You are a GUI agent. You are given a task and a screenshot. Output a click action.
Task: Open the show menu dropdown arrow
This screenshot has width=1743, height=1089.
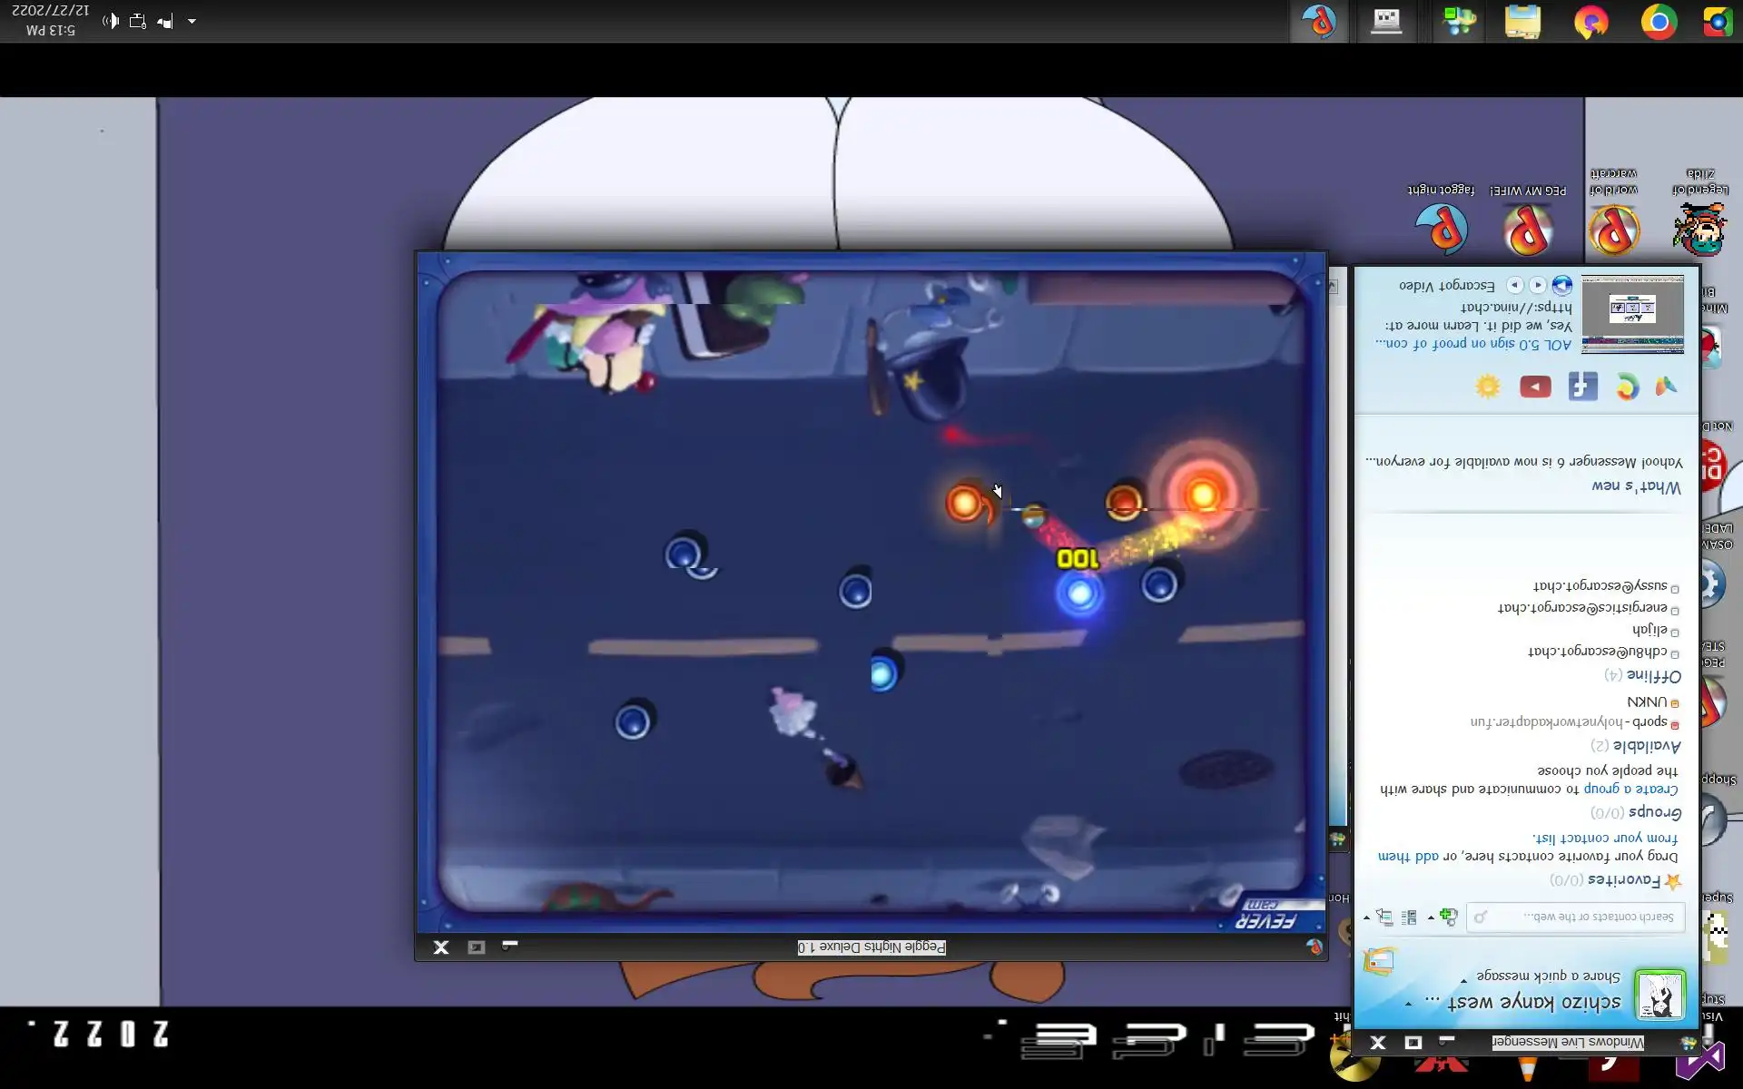[x=1366, y=917]
